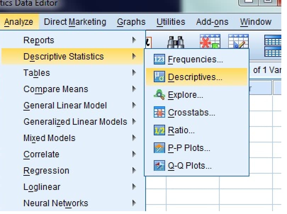Expand the Correlate submenu arrow

point(134,154)
